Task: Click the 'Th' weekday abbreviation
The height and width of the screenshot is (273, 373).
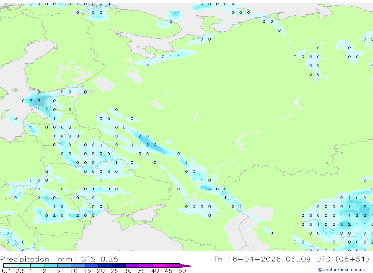Action: (x=218, y=259)
